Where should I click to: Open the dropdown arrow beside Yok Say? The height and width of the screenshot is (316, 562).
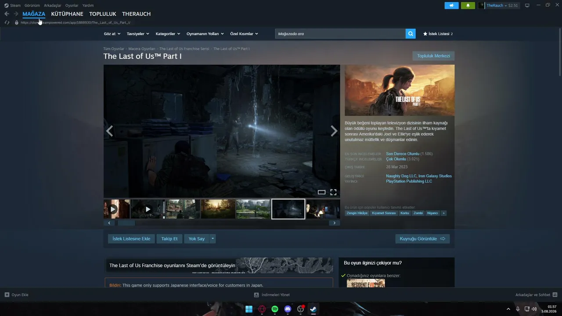213,239
